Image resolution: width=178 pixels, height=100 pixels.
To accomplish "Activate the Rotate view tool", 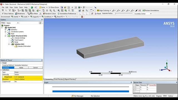I will (x=43, y=11).
